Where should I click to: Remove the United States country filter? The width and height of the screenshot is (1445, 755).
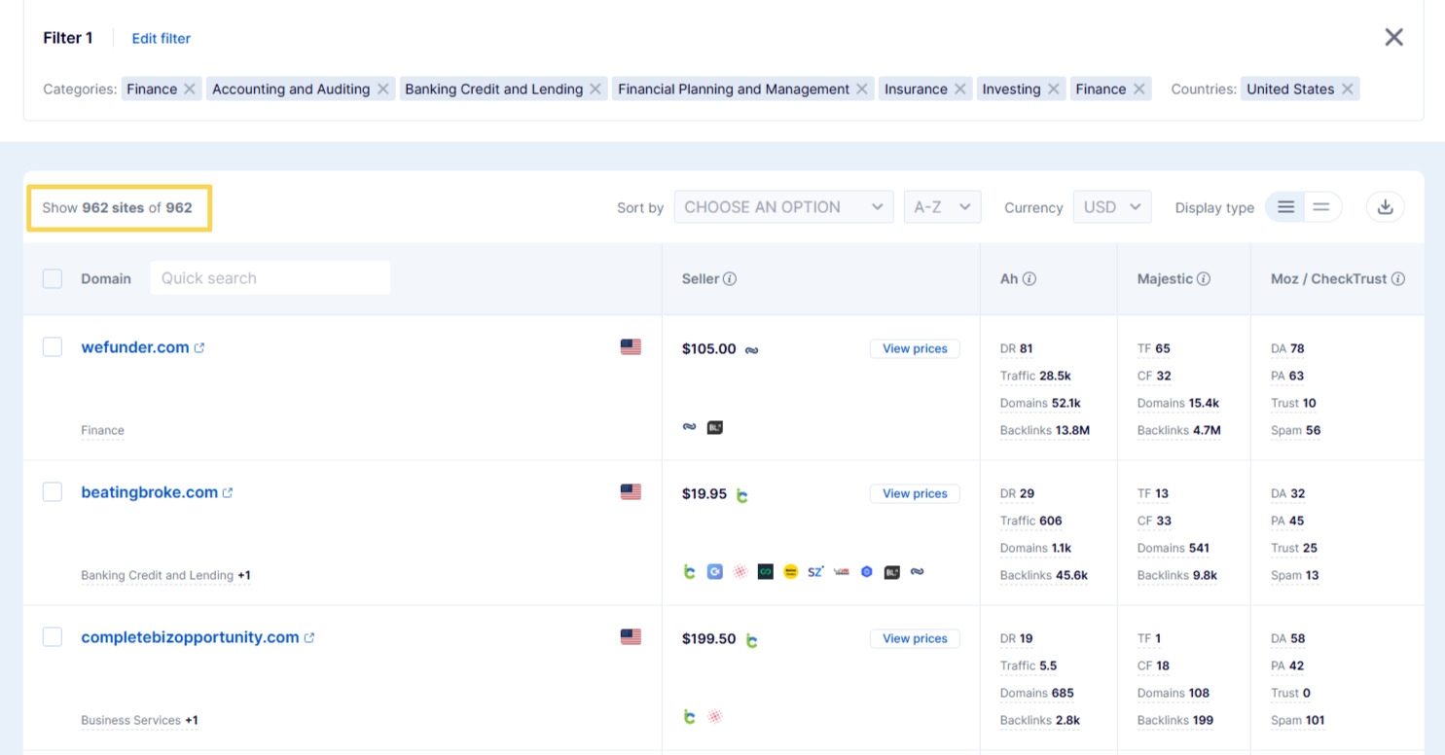click(1347, 90)
